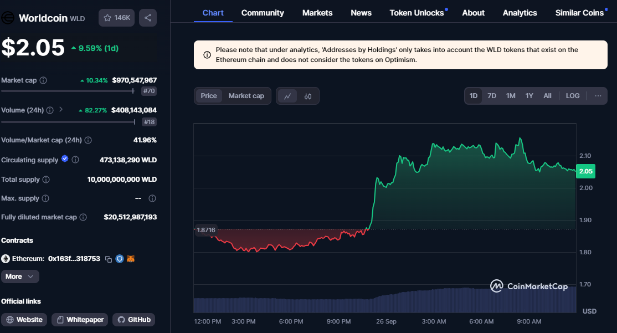Select the line chart style icon
Image resolution: width=617 pixels, height=333 pixels.
(287, 96)
